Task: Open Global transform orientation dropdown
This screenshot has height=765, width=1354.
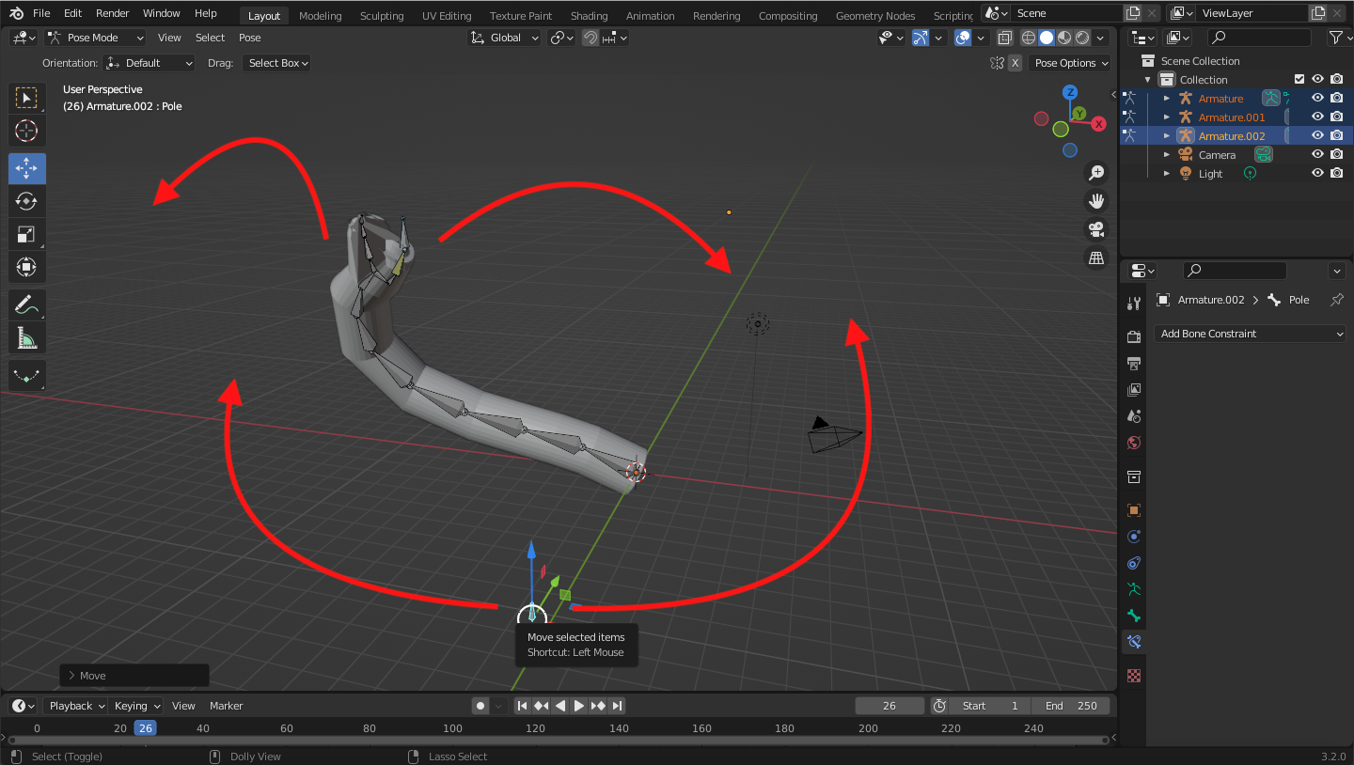Action: click(505, 38)
